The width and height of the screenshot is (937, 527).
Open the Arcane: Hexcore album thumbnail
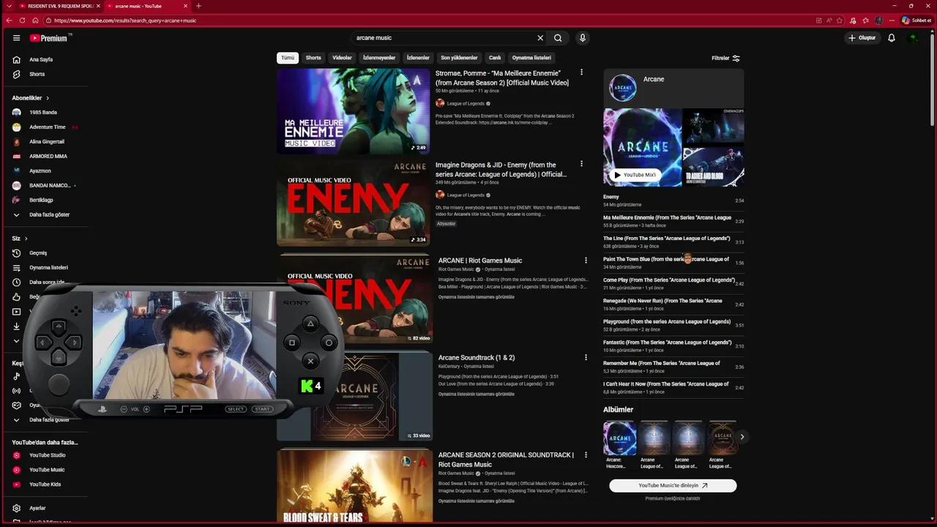(x=619, y=438)
